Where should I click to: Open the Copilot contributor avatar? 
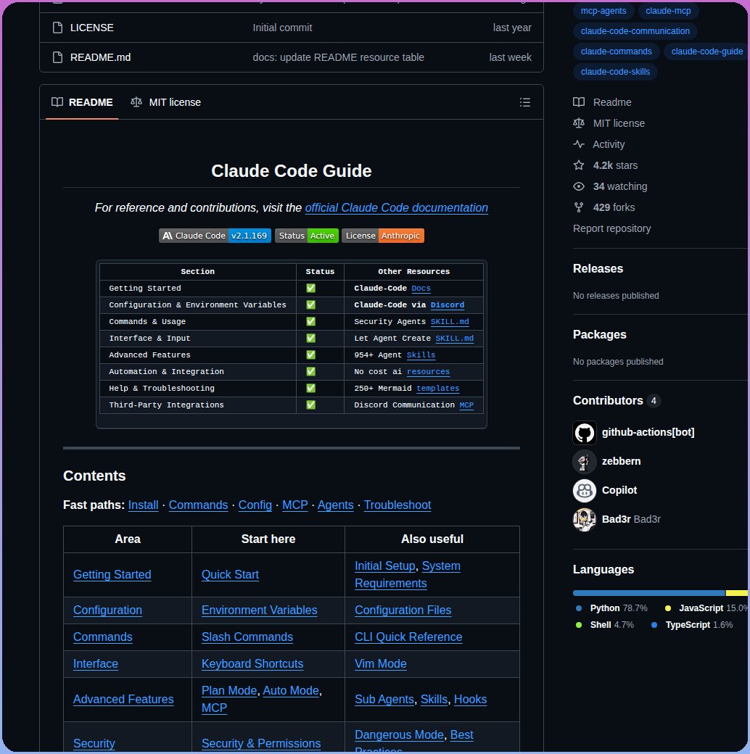pyautogui.click(x=585, y=491)
